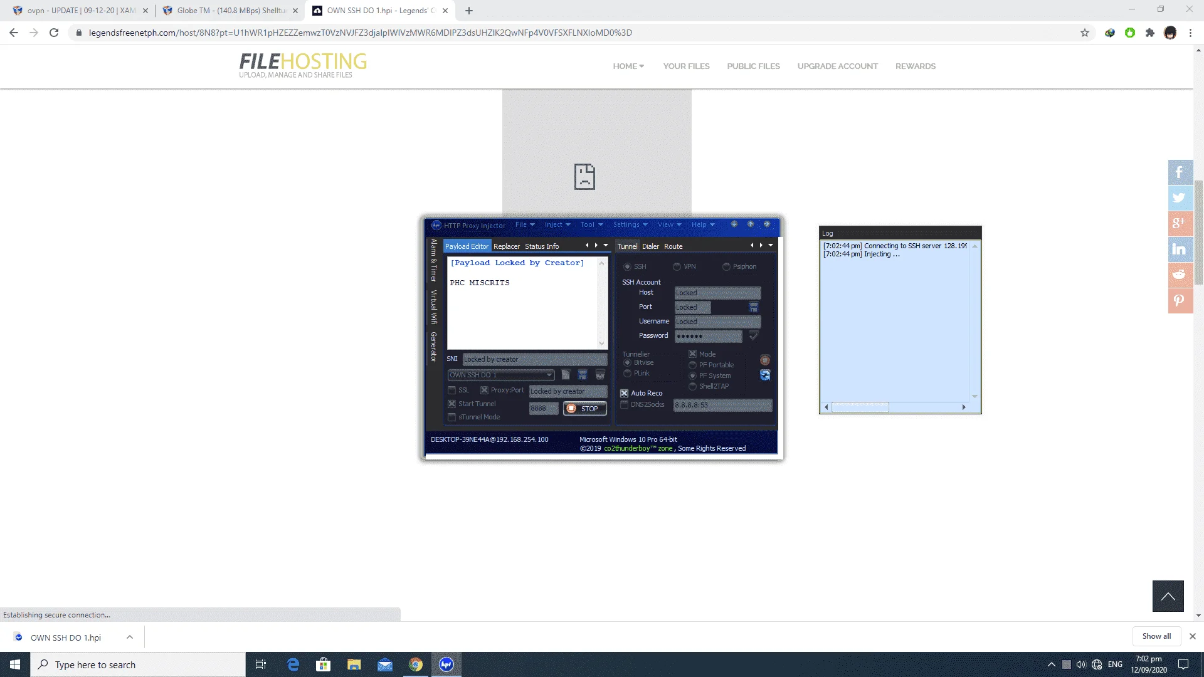Image resolution: width=1204 pixels, height=677 pixels.
Task: Open the Inject dropdown menu
Action: [x=557, y=224]
